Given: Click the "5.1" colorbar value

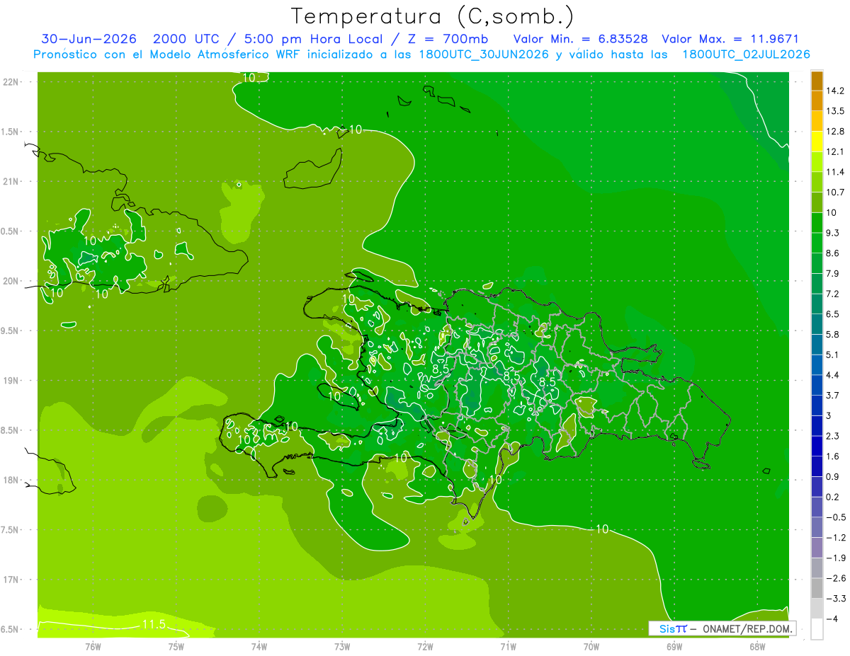Looking at the screenshot, I should coord(834,355).
